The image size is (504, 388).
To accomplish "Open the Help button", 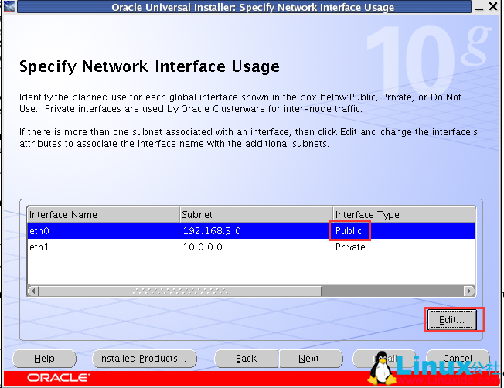I will coord(44,358).
